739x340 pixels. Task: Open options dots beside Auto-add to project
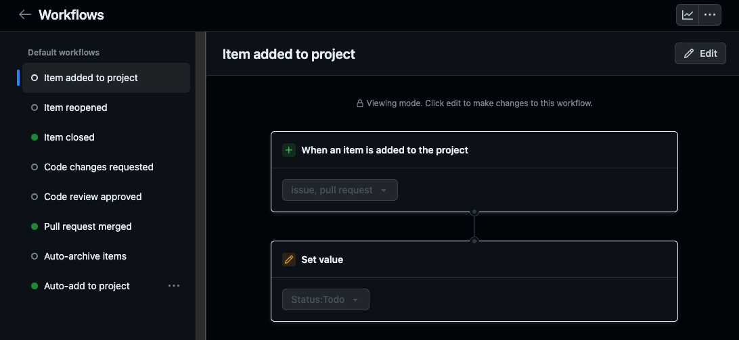pyautogui.click(x=174, y=286)
